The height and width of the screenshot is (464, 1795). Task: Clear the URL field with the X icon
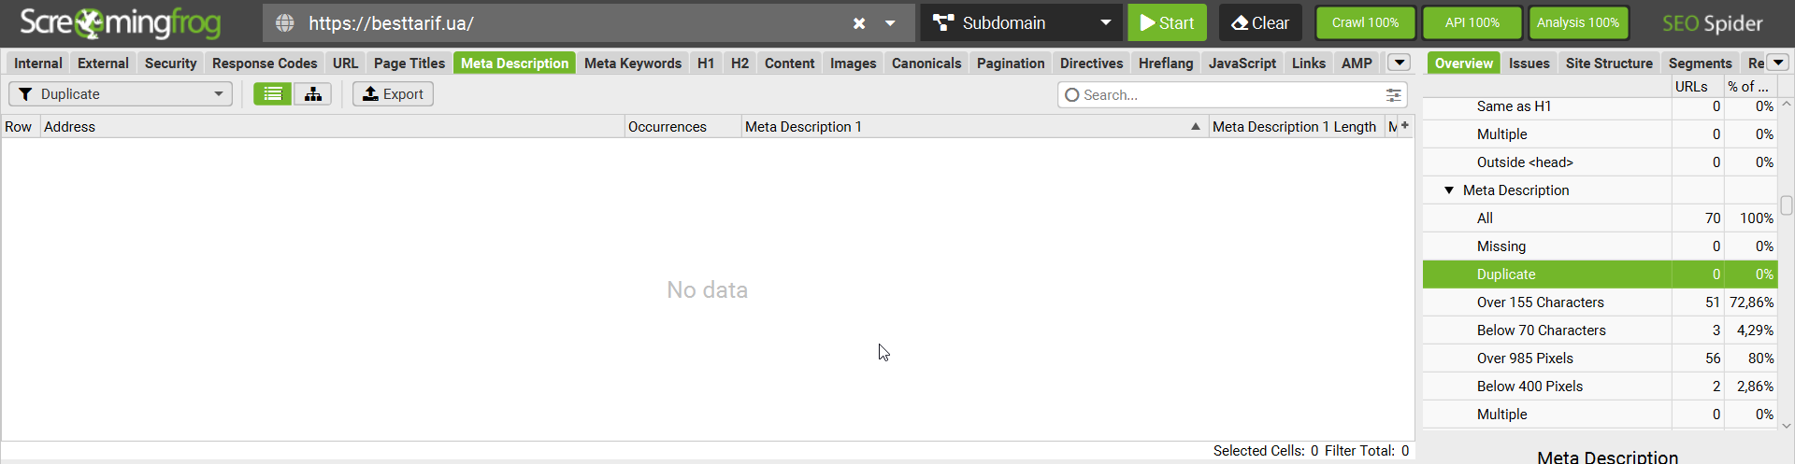click(858, 23)
